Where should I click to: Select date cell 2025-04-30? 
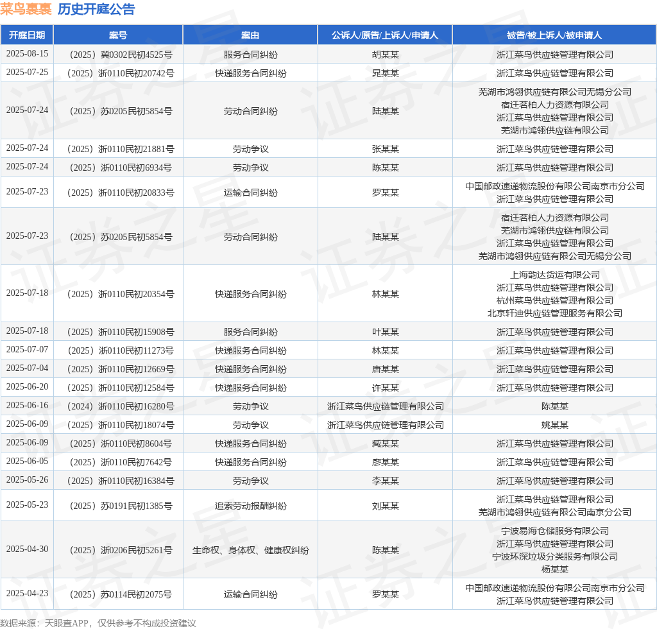coord(27,549)
